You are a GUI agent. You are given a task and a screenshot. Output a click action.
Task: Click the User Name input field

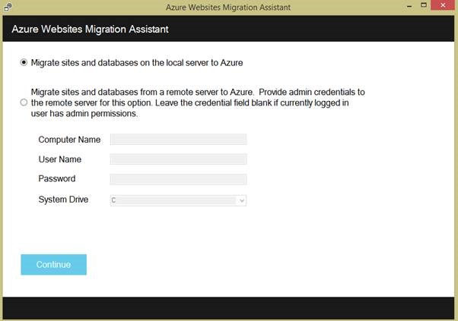(178, 159)
